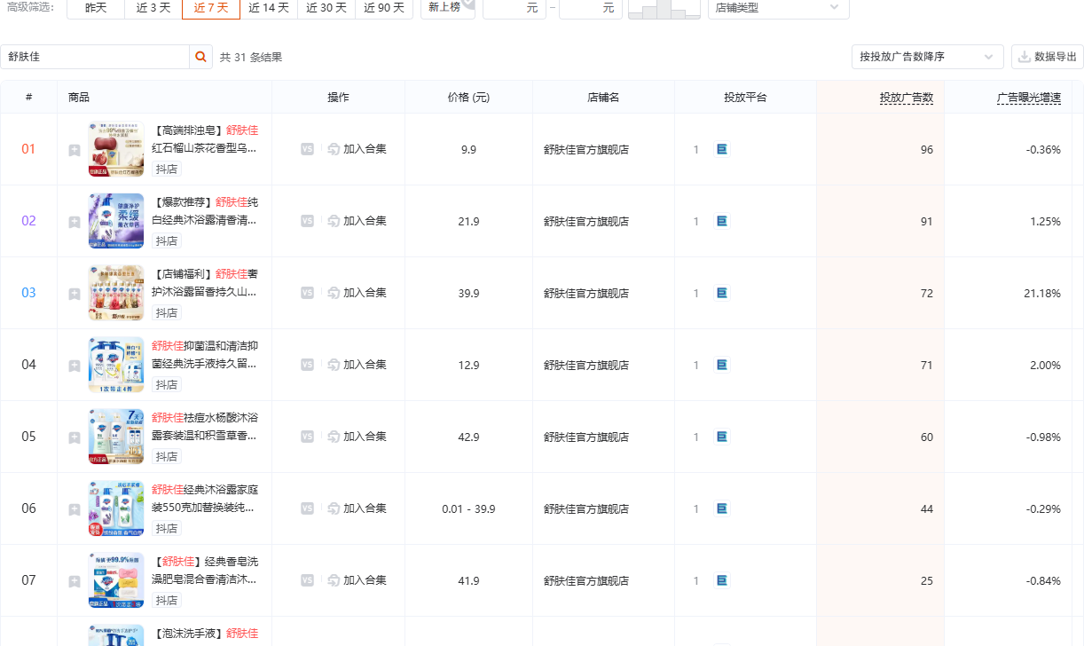
Task: Click the platform icon in row 04
Action: (x=722, y=365)
